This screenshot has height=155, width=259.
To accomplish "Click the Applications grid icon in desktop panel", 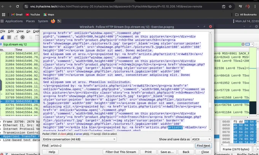I will click(2, 21).
